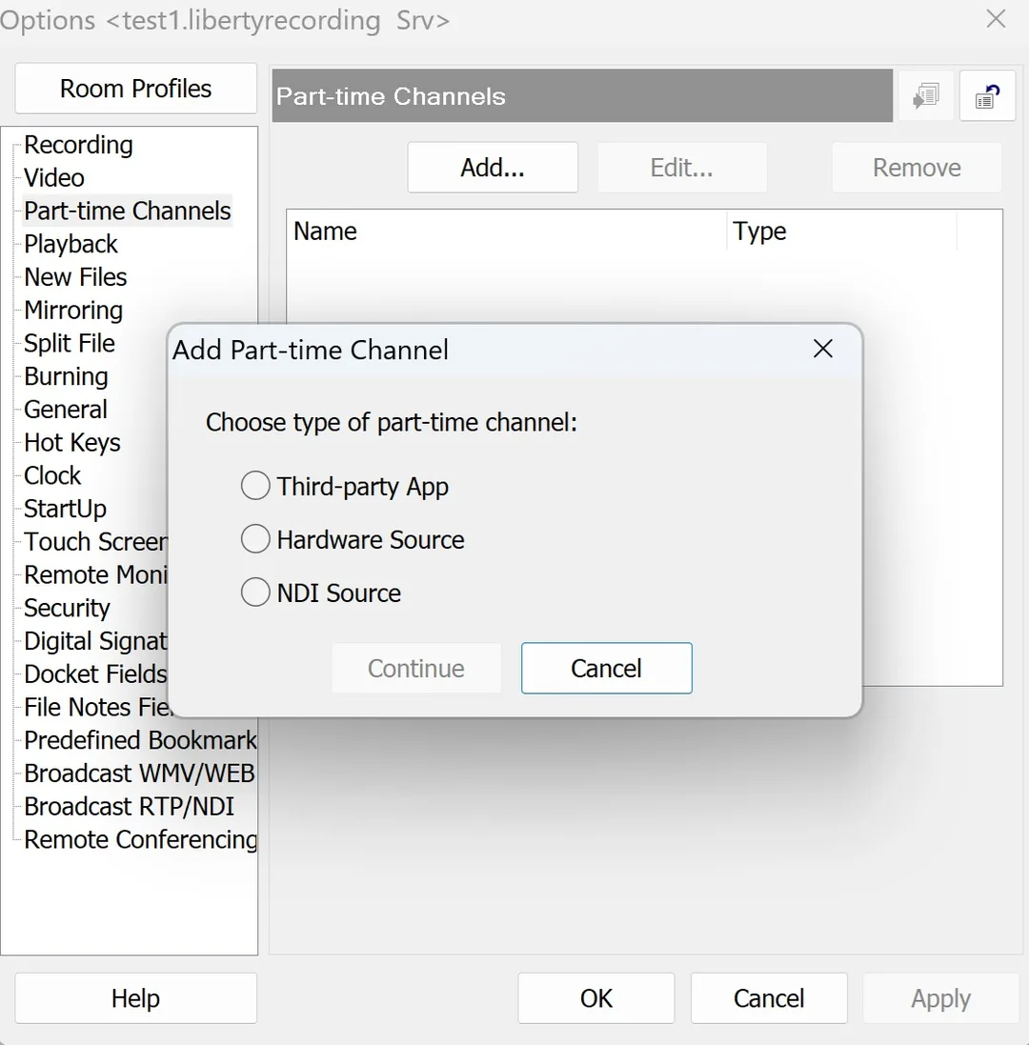The width and height of the screenshot is (1029, 1045).
Task: Open Remote Conferencing settings
Action: 140,840
